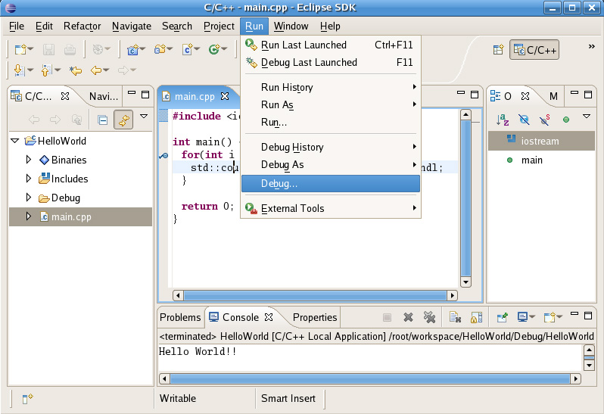Click editor vertical scrollbar down arrow
This screenshot has width=604, height=414.
[465, 282]
